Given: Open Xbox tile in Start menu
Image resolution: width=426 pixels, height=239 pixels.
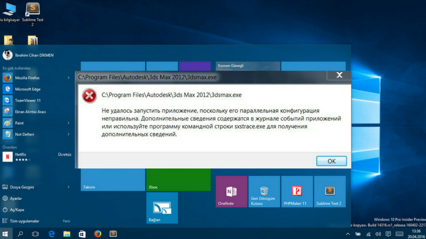Looking at the screenshot, I should [x=178, y=180].
